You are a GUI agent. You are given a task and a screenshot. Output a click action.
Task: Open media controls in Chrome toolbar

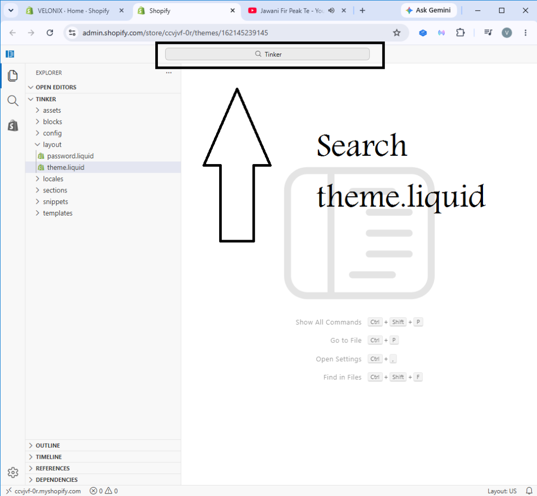(x=488, y=33)
